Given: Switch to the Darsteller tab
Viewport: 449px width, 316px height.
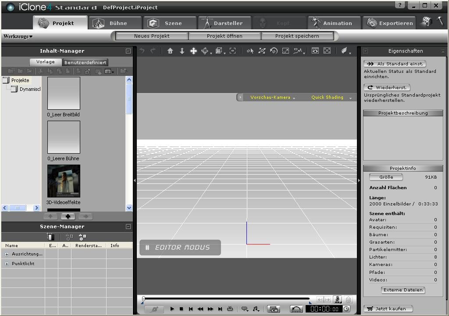Looking at the screenshot, I should pos(224,23).
